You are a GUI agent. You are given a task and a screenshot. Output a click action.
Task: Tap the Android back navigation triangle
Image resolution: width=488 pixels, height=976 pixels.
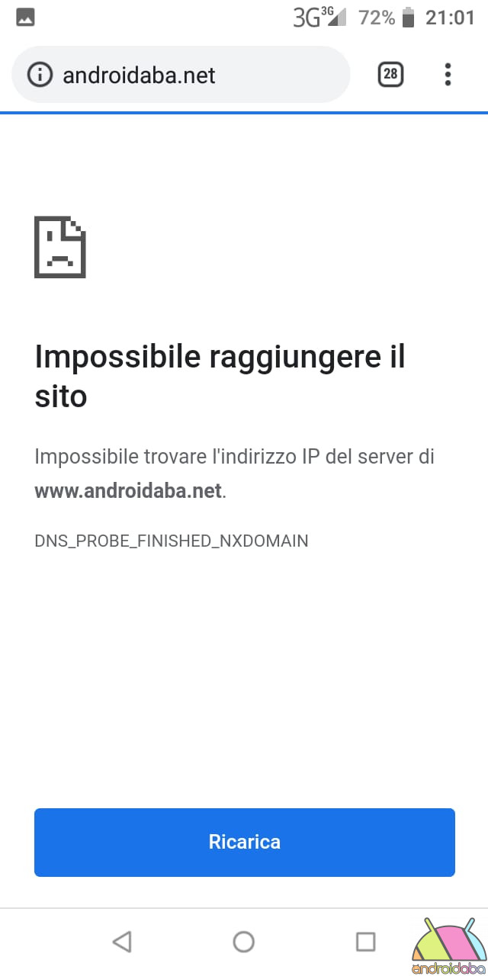[122, 942]
